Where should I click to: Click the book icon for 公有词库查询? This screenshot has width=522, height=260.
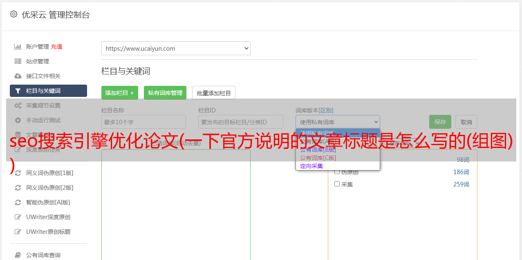coord(18,255)
